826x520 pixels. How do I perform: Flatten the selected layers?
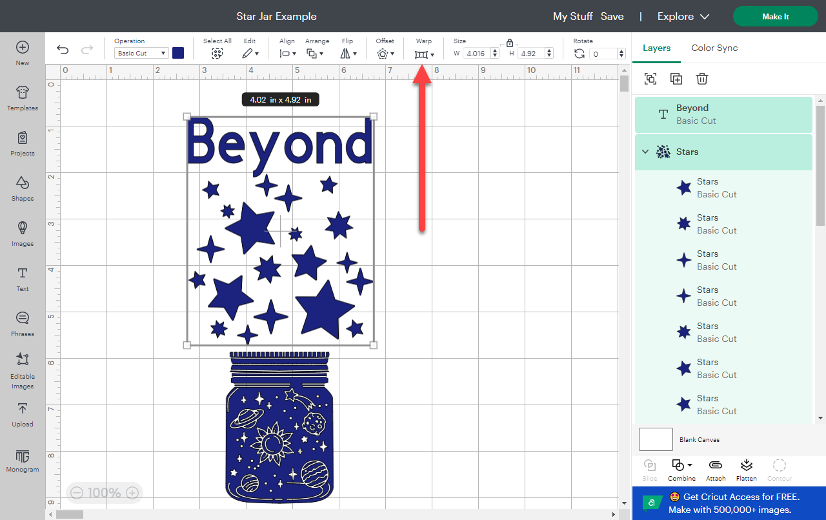coord(747,469)
